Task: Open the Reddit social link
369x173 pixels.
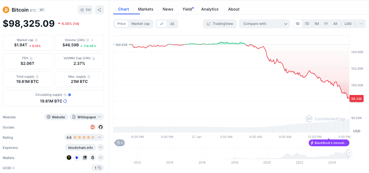Action: [93, 127]
